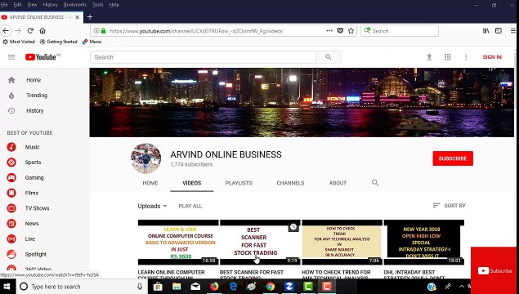Screen dimensions: 519x294
Task: Open File Explorer from the taskbar
Action: tap(177, 287)
